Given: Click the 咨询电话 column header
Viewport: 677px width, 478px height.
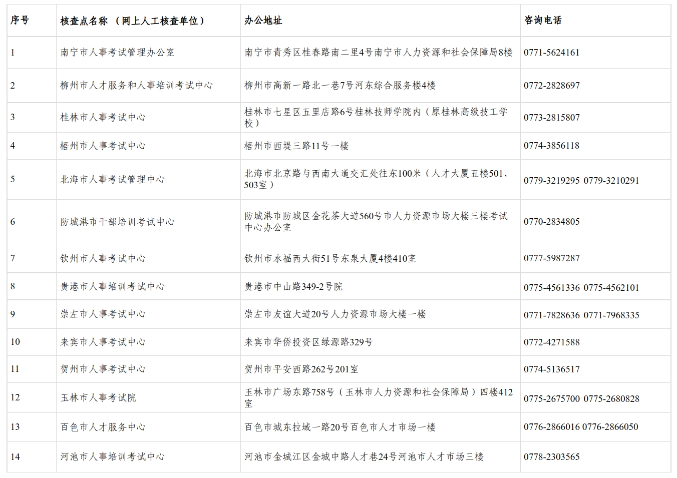Looking at the screenshot, I should (544, 21).
